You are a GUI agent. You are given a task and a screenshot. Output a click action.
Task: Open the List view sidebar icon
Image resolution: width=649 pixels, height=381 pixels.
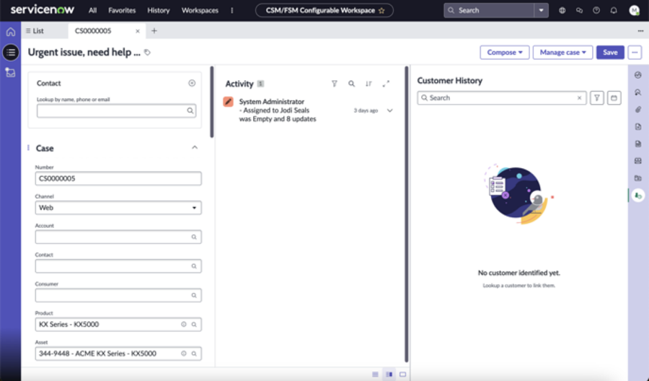click(11, 53)
